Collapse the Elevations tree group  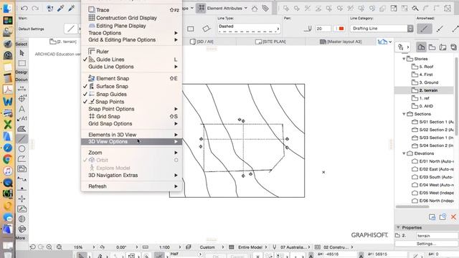coord(404,153)
